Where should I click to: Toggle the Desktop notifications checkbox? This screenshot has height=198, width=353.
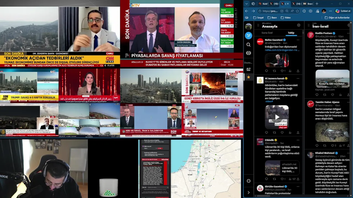(143, 153)
